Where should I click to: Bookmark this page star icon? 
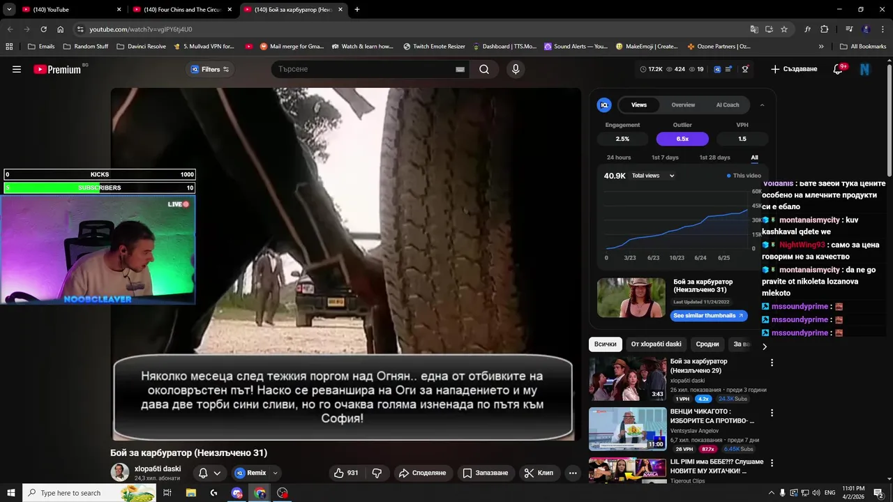click(784, 29)
